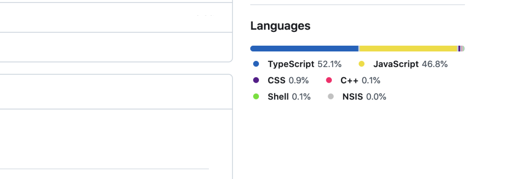Click the gray NSIS color dot
This screenshot has height=179, width=515.
pyautogui.click(x=331, y=97)
